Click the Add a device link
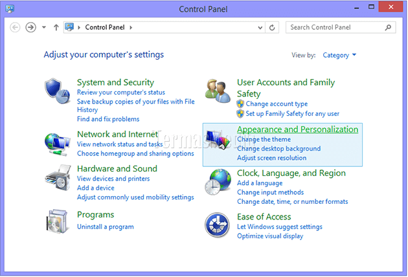Viewport: 408px width, 277px height. [96, 188]
